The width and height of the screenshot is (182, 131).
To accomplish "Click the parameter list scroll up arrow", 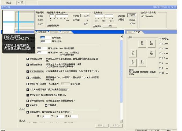I will pyautogui.click(x=121, y=37).
